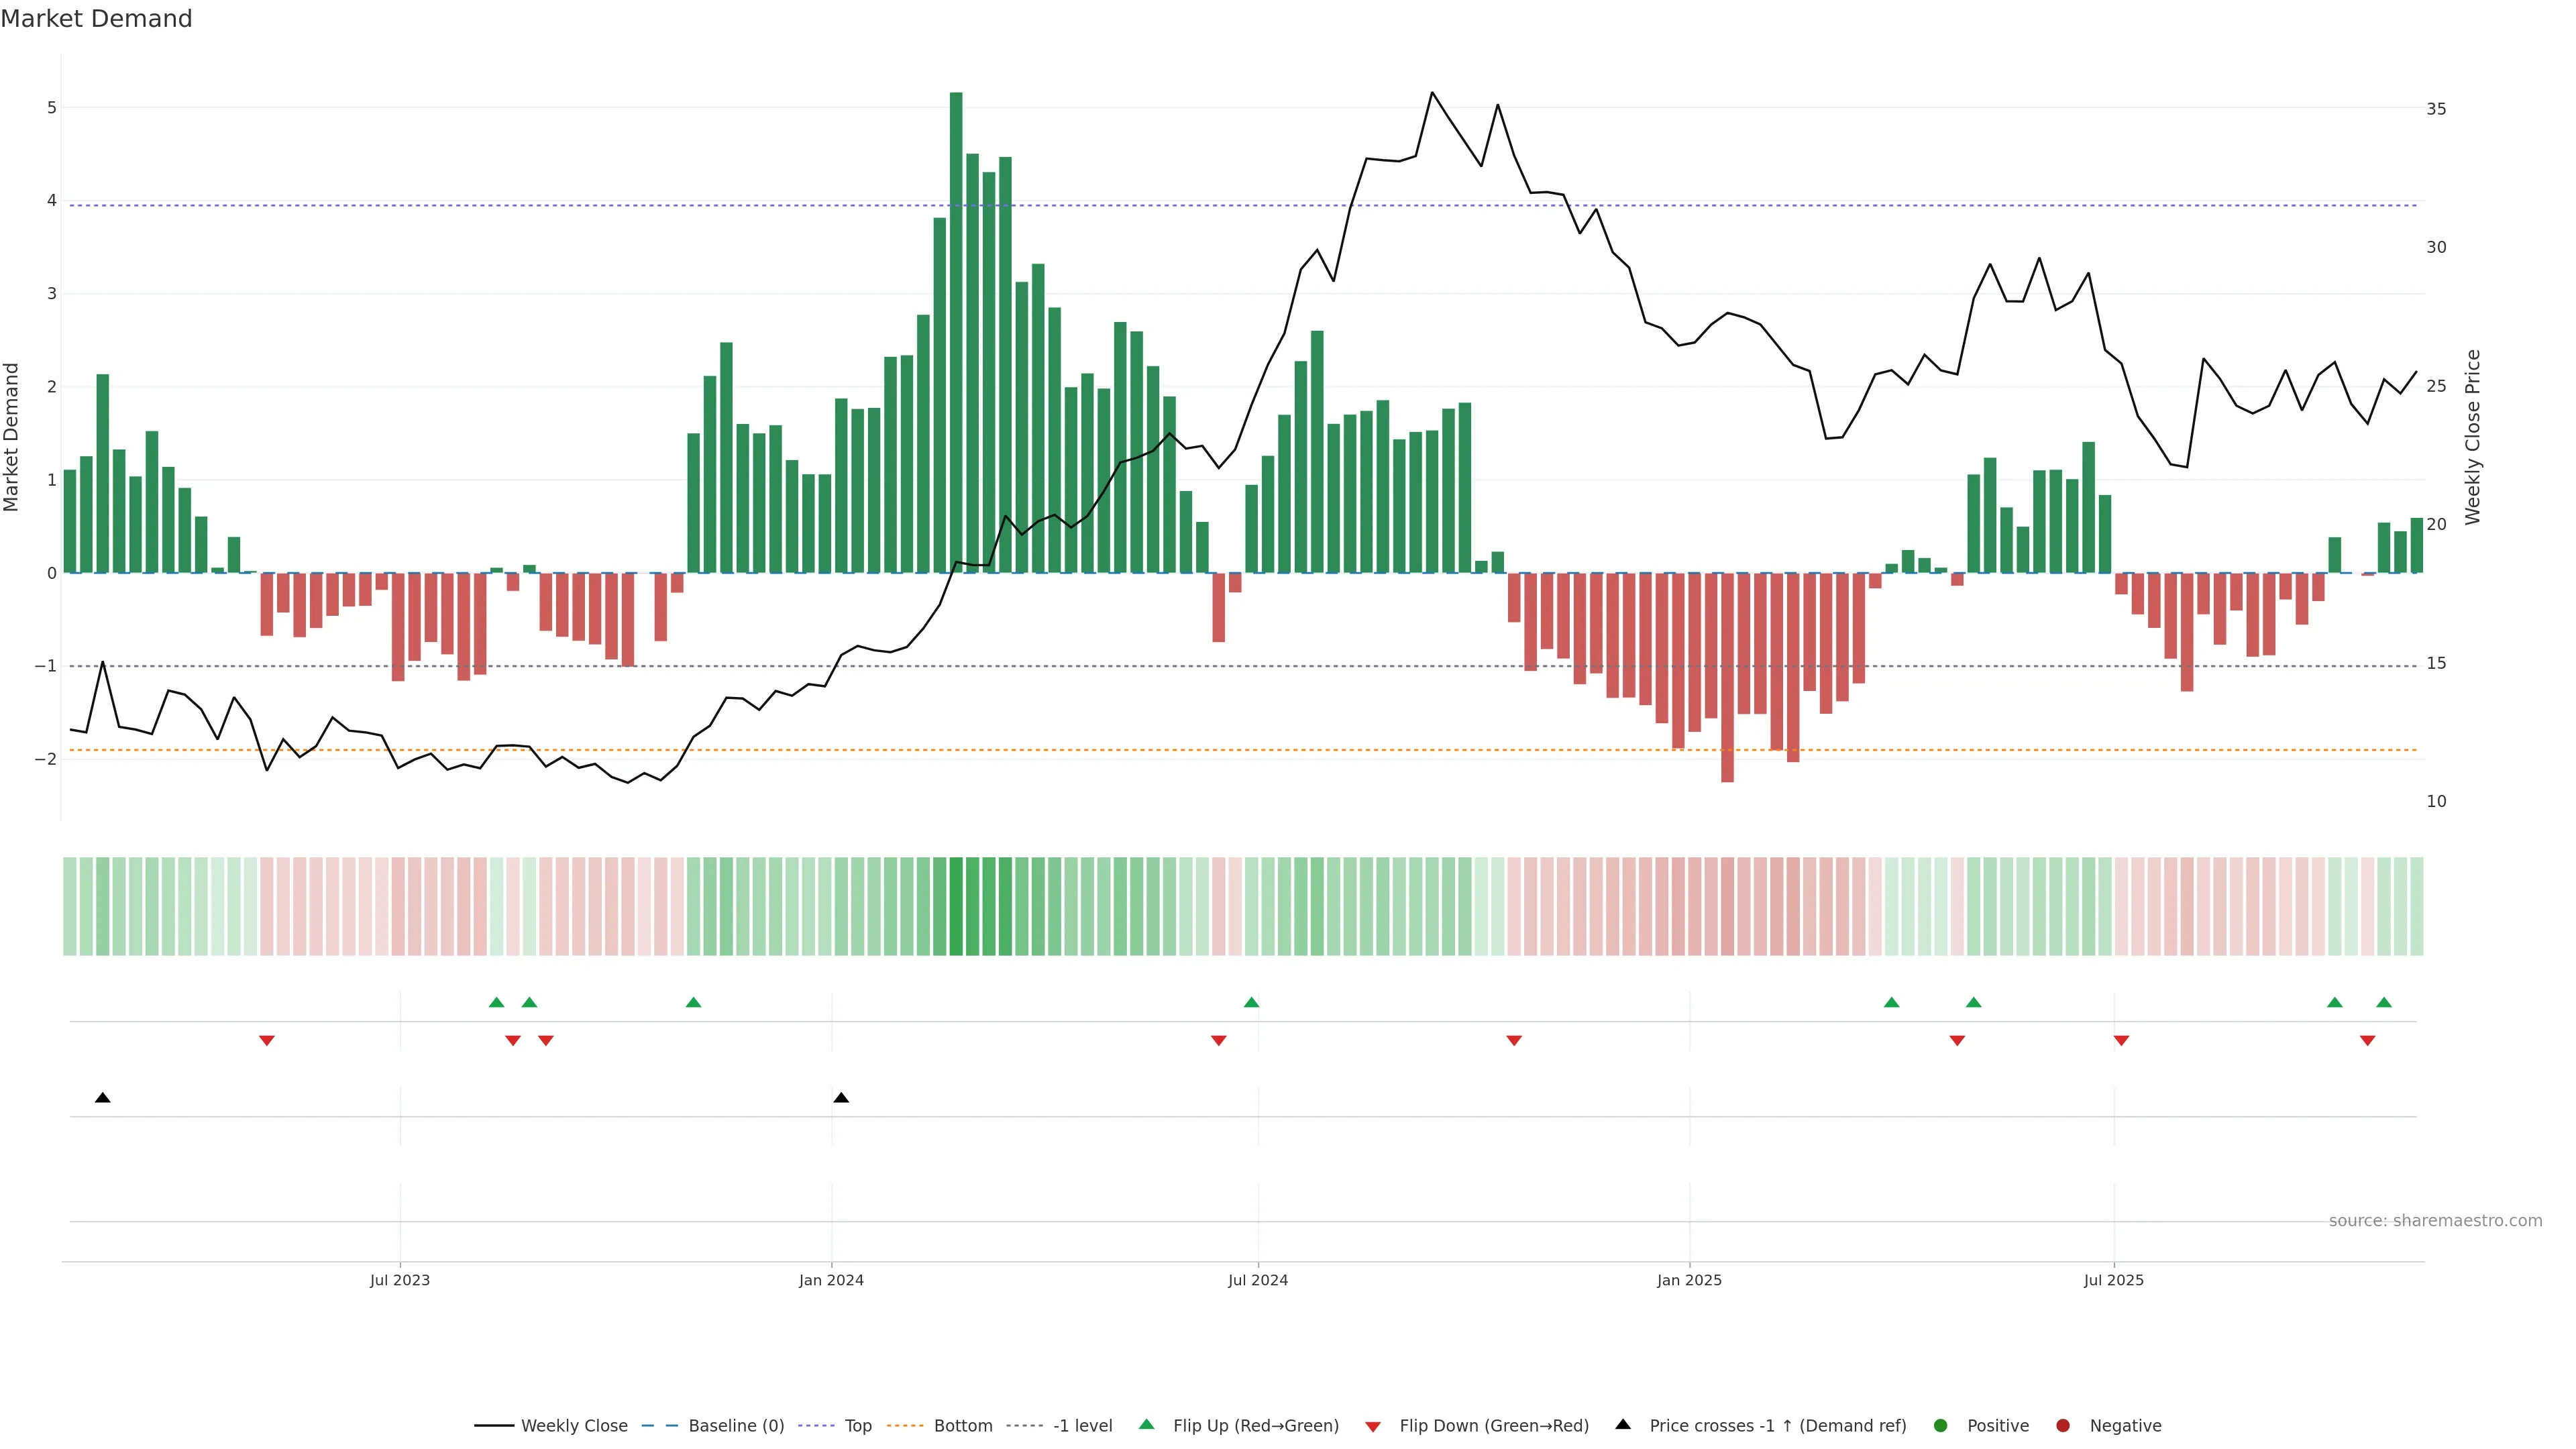Image resolution: width=2576 pixels, height=1449 pixels.
Task: Click the black triangle marker near Jan 2024
Action: [841, 1098]
